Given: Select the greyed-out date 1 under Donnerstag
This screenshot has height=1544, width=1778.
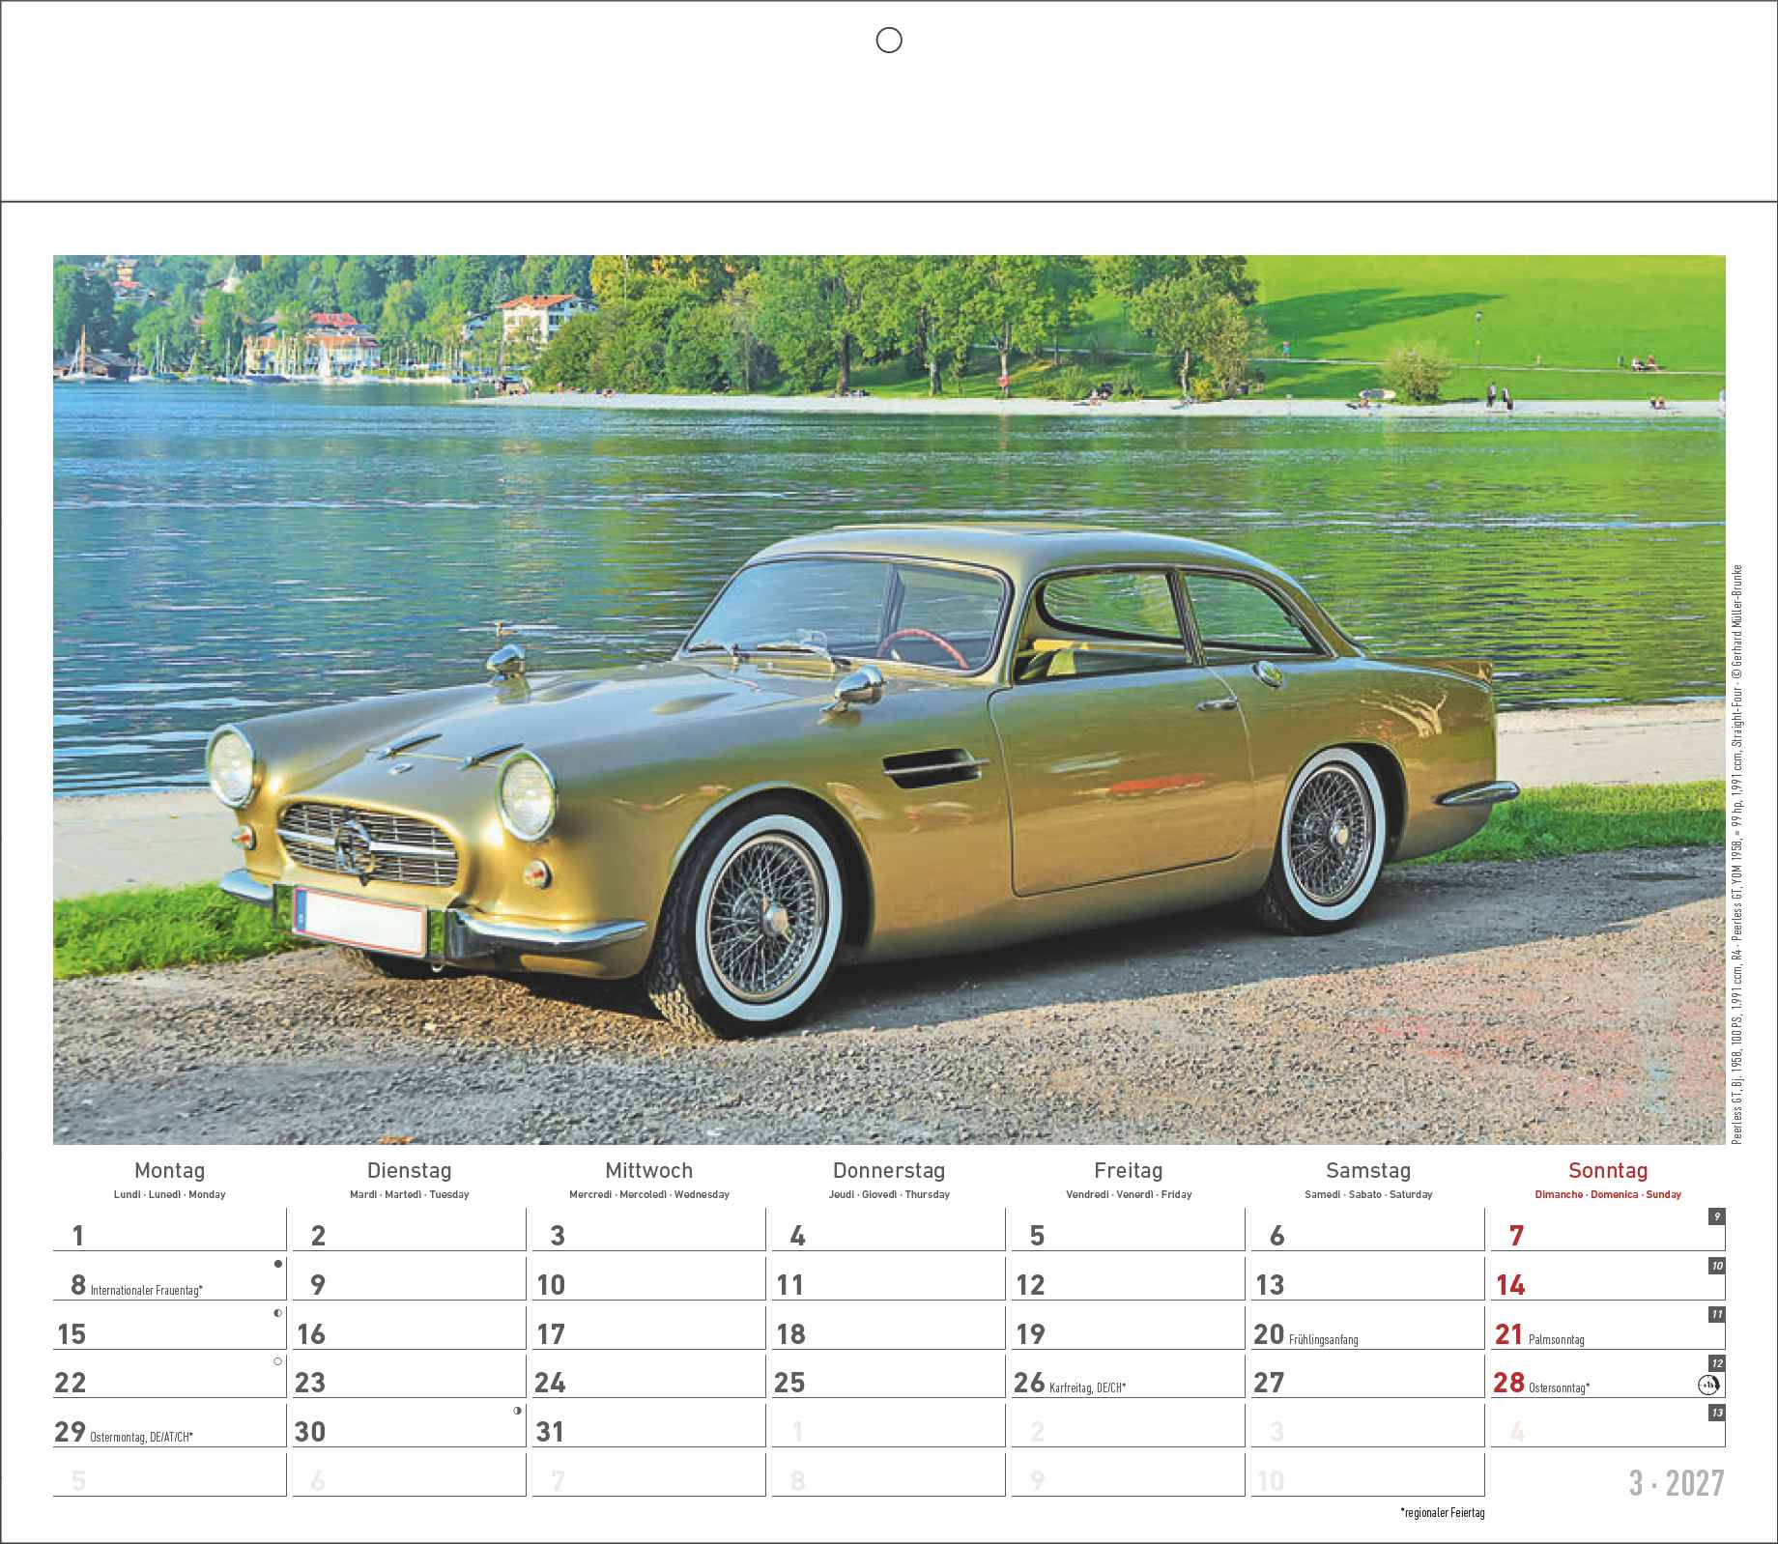Looking at the screenshot, I should [x=797, y=1432].
